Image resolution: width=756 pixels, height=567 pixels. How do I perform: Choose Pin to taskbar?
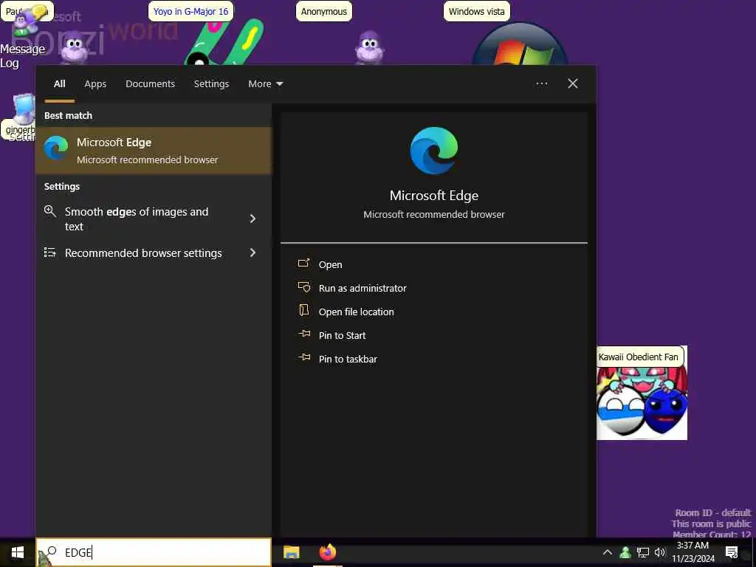click(348, 360)
